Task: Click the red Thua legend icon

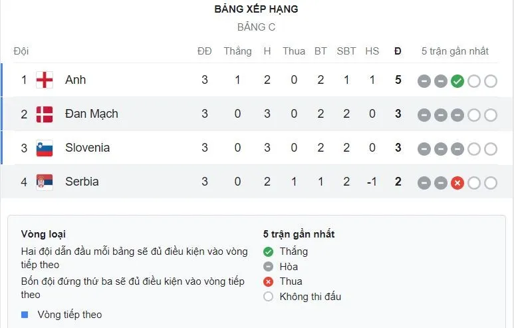Action: [268, 281]
